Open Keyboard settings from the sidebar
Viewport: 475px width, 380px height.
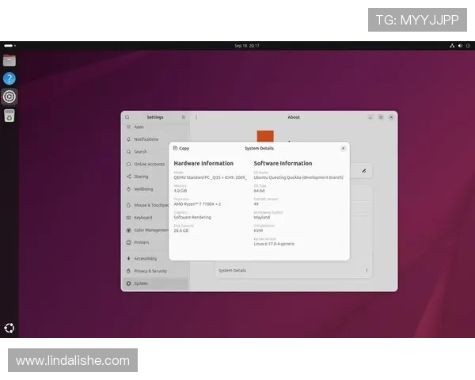click(142, 218)
